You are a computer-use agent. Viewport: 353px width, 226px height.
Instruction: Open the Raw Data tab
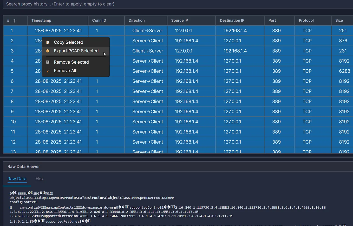click(x=17, y=179)
